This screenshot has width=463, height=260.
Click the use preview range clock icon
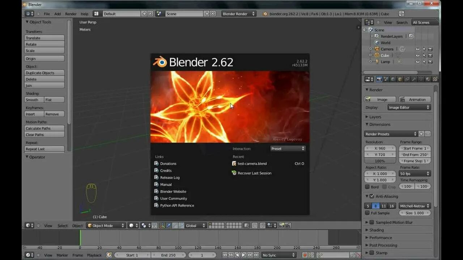[x=109, y=255]
